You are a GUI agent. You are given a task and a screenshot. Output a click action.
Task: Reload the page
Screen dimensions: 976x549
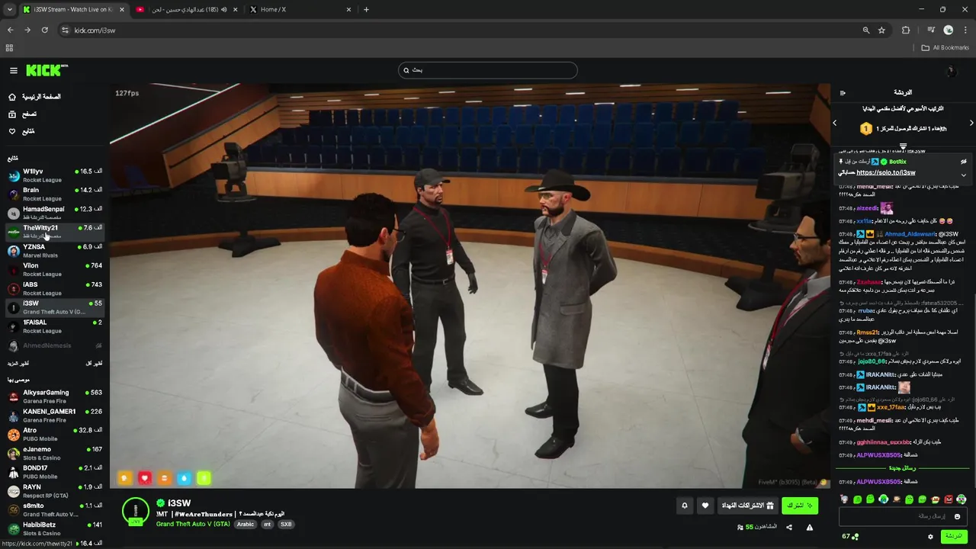[44, 30]
